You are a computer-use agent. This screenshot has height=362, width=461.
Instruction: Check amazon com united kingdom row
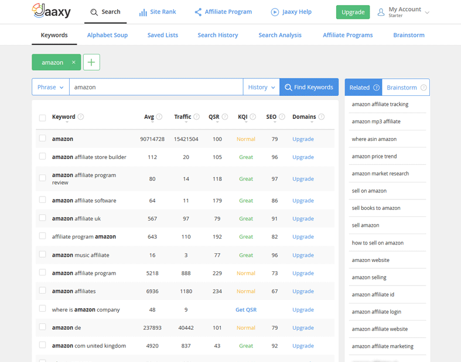click(x=42, y=344)
